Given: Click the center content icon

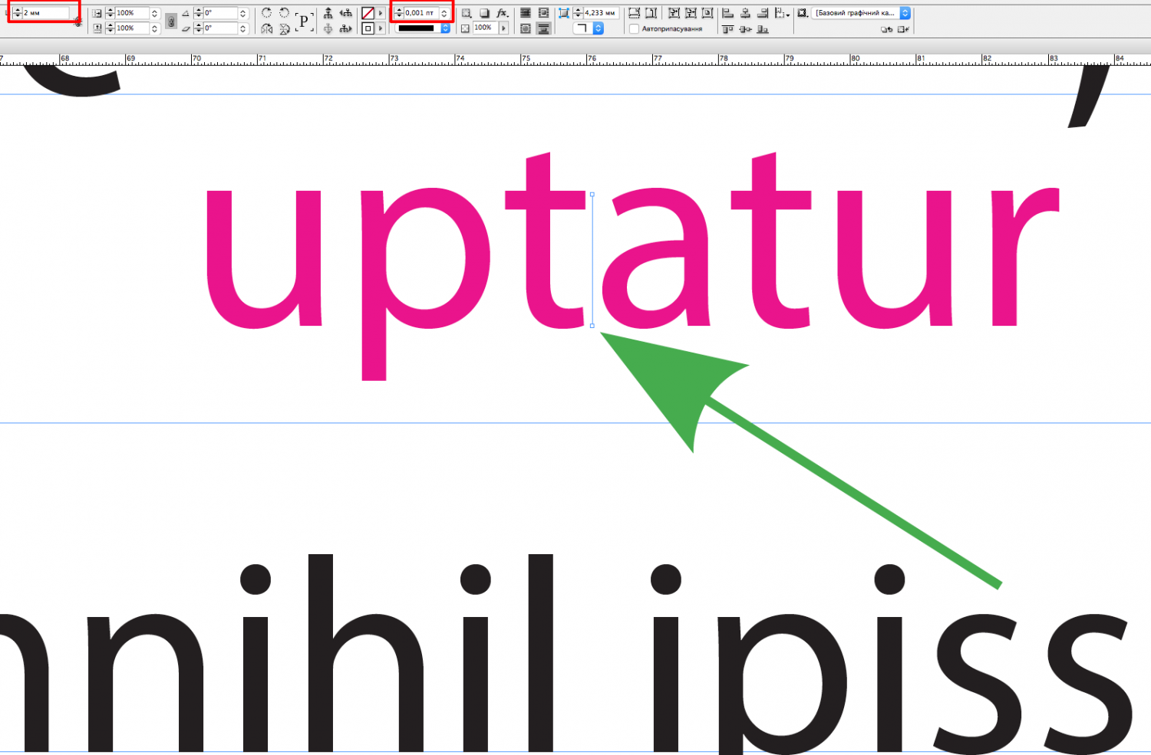Looking at the screenshot, I should pyautogui.click(x=707, y=13).
